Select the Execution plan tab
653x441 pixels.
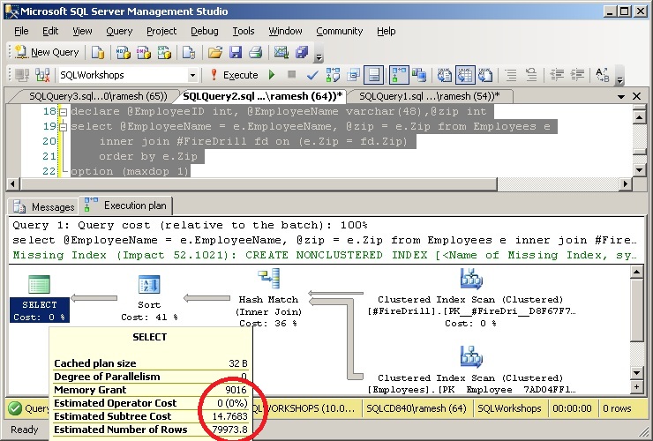point(126,206)
